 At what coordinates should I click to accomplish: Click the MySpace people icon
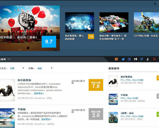[136, 59]
